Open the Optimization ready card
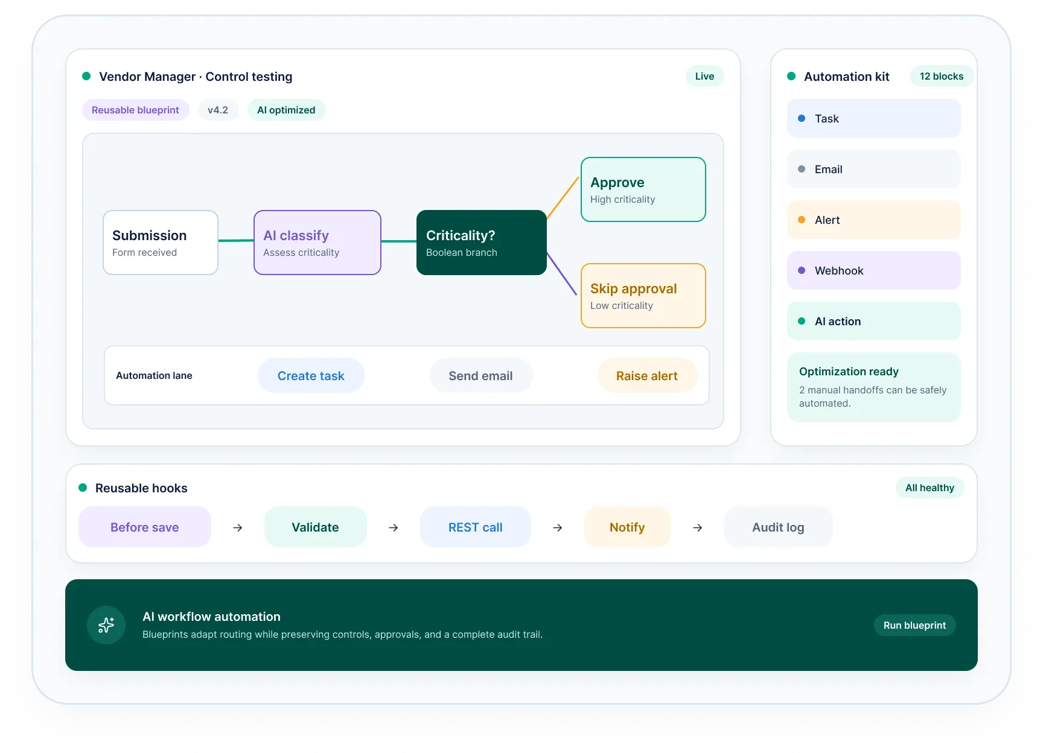Screen dimensions: 1043x753 (874, 387)
